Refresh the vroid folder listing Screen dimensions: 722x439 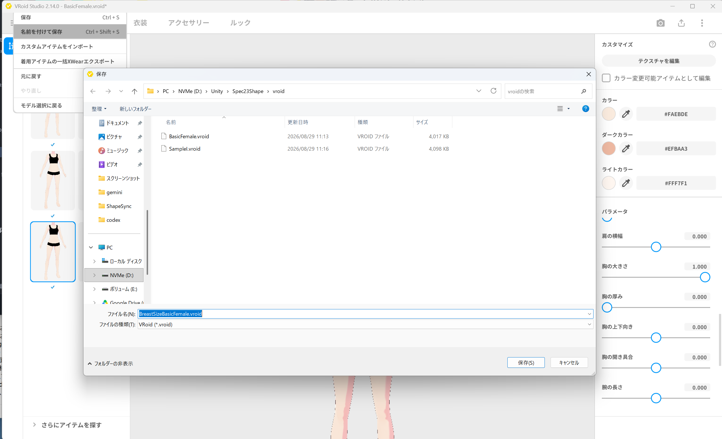click(494, 91)
